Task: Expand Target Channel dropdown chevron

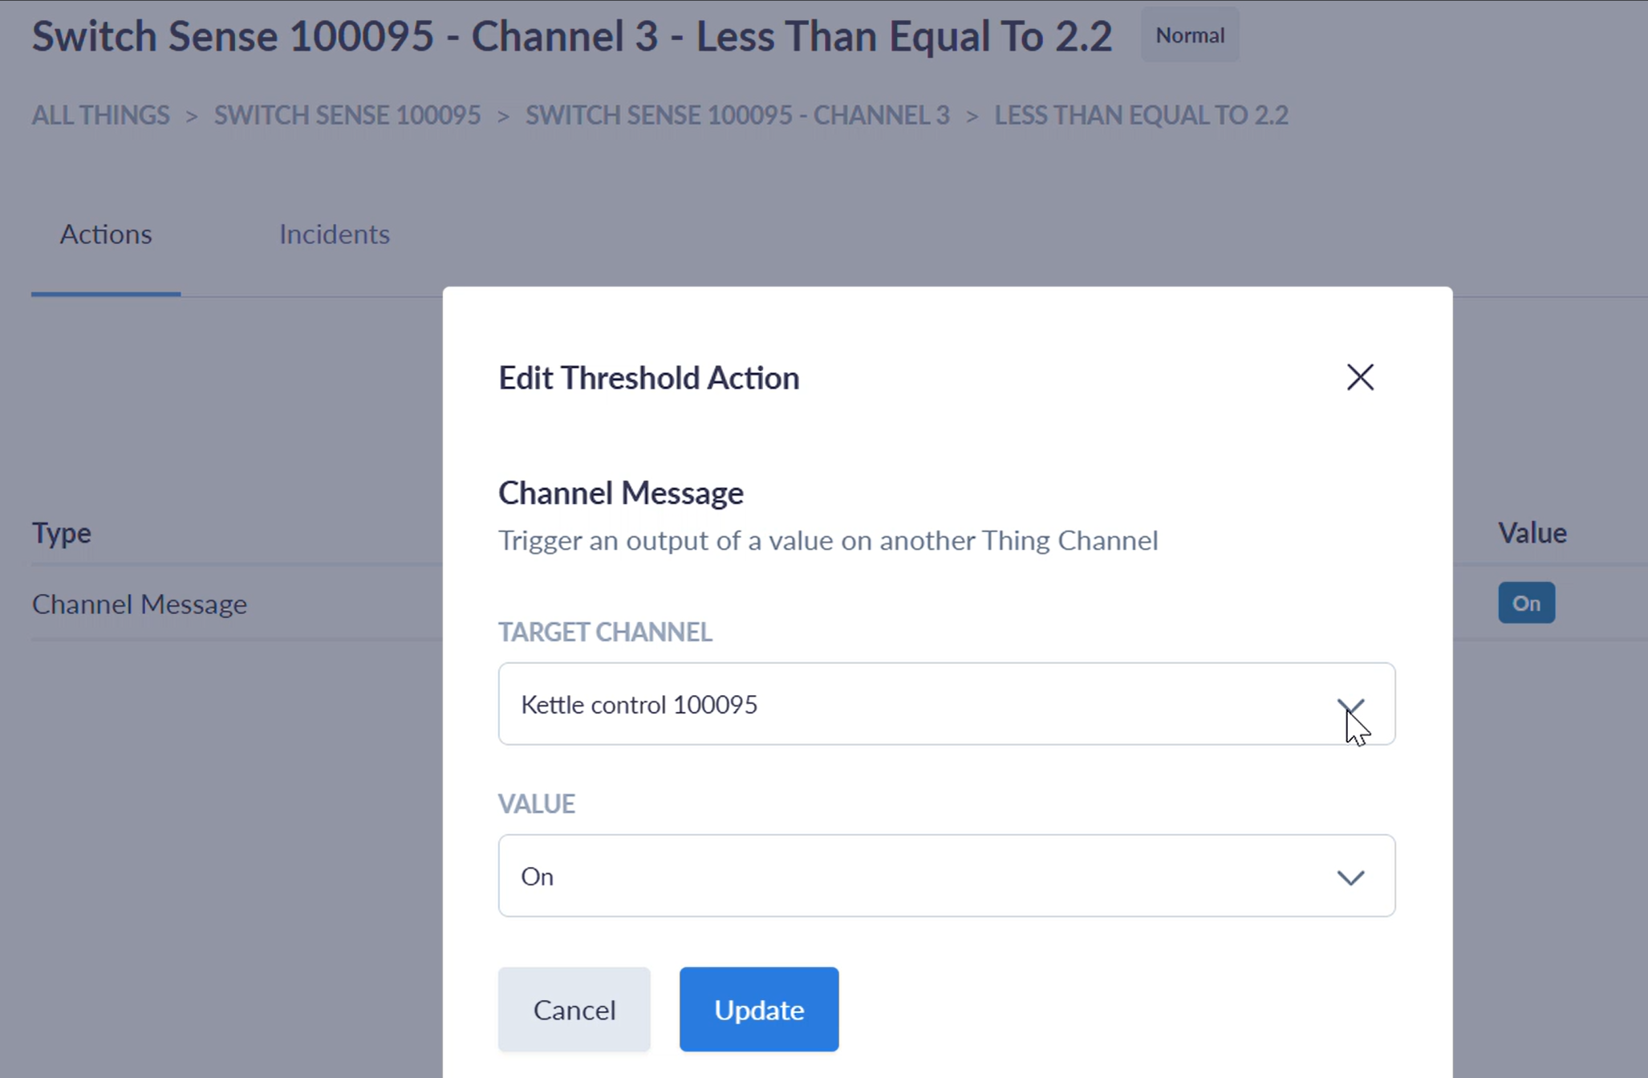Action: coord(1350,706)
